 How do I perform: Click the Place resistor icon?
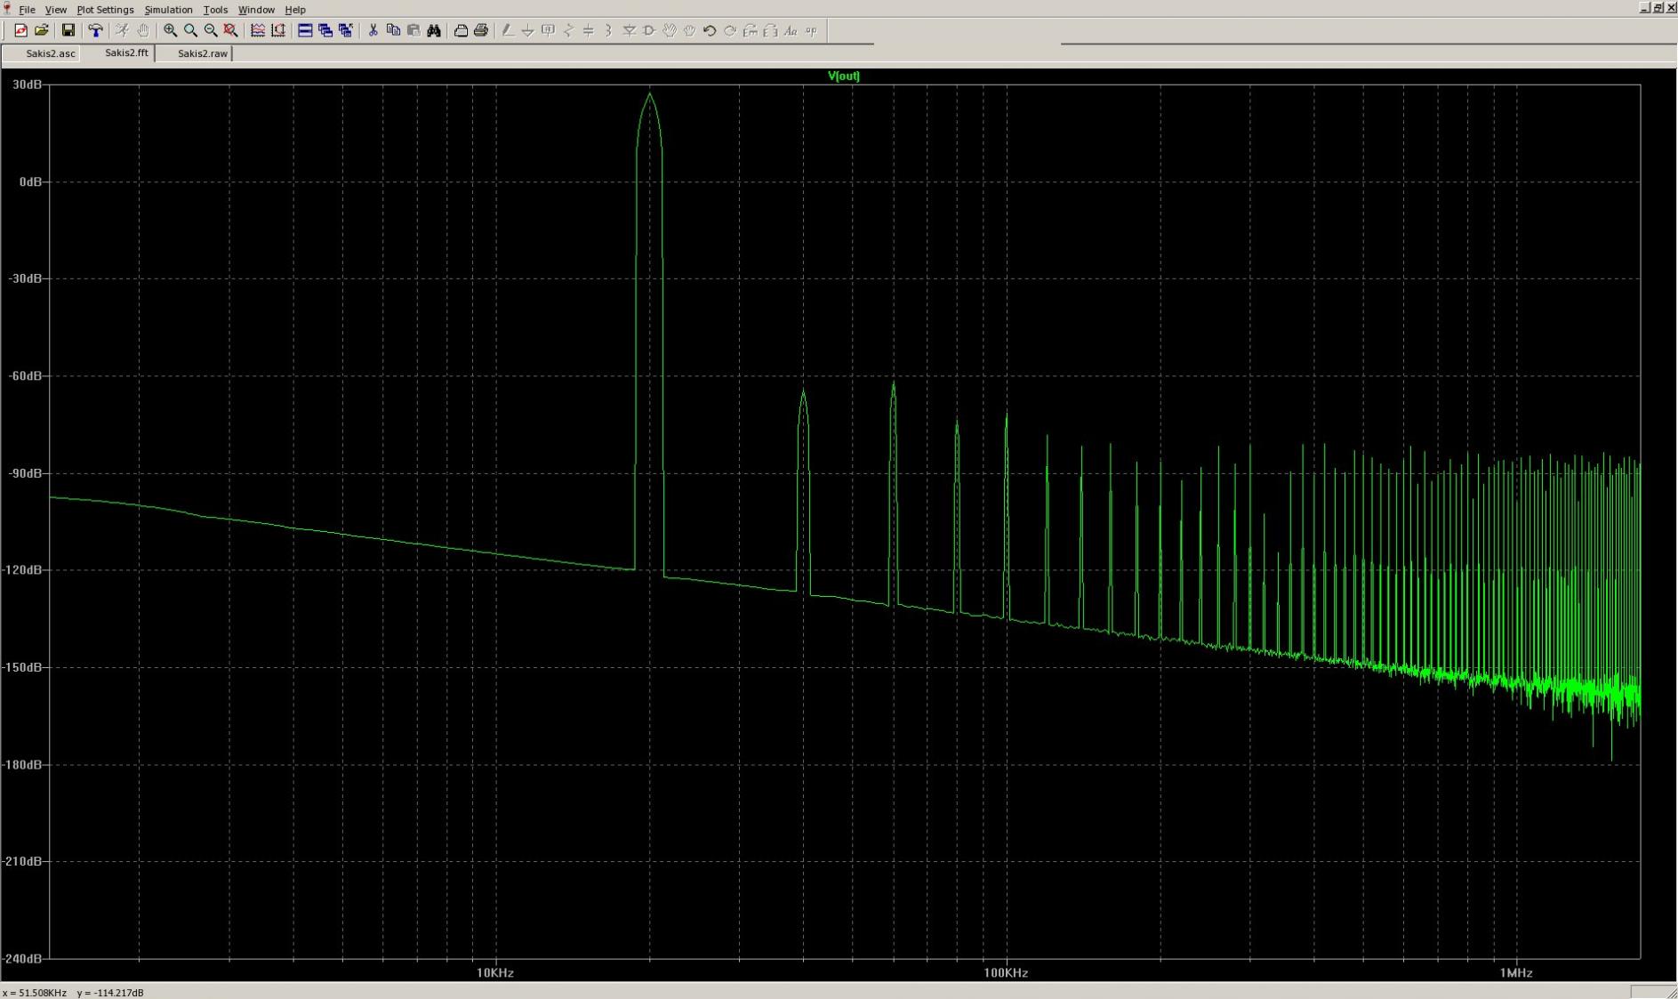[569, 31]
